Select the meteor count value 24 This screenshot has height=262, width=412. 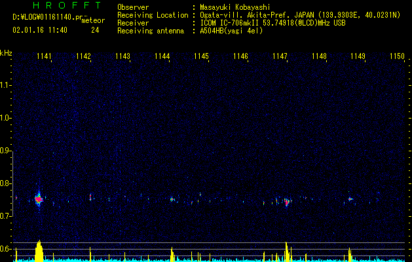pos(95,30)
